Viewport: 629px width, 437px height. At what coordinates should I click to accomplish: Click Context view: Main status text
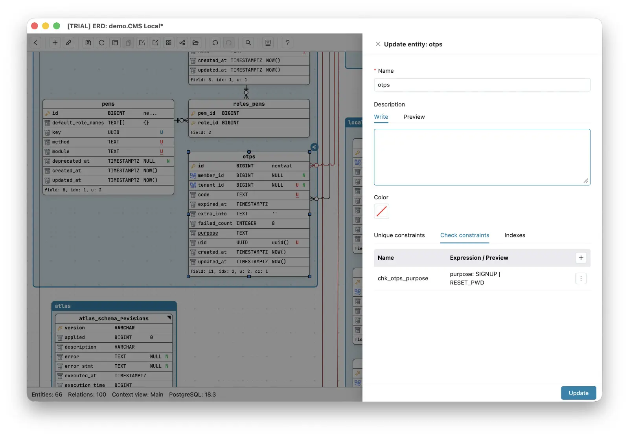[x=138, y=395]
